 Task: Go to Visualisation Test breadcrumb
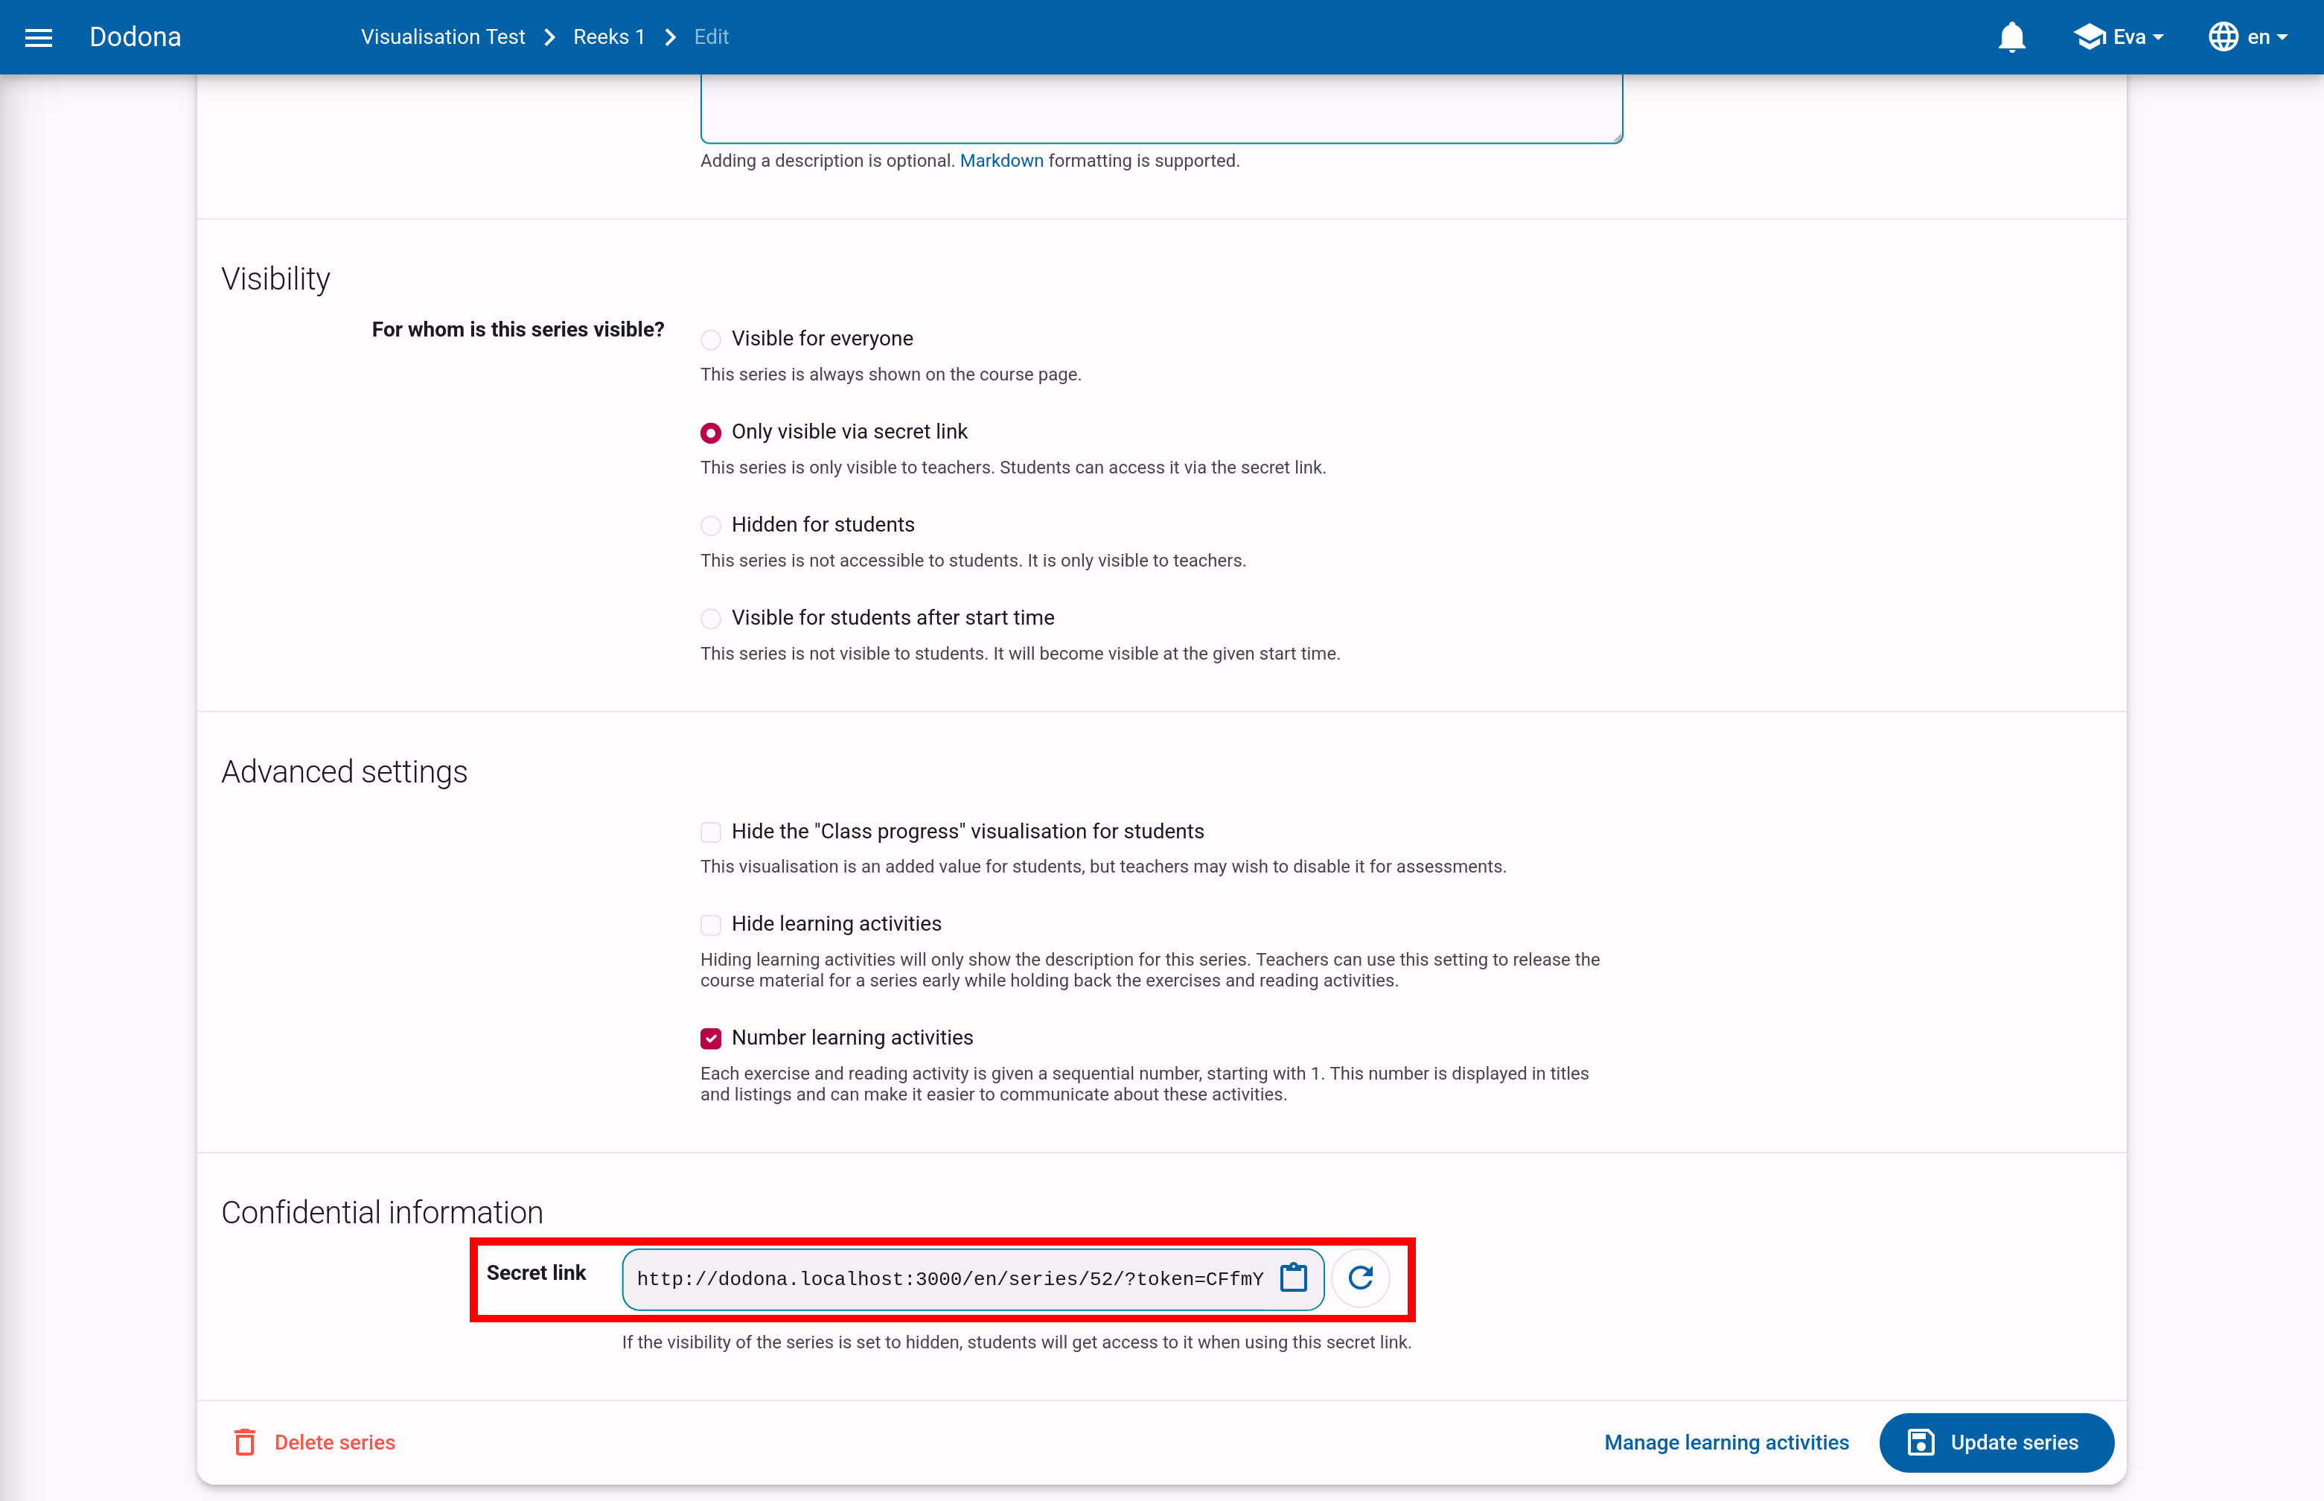(x=442, y=37)
